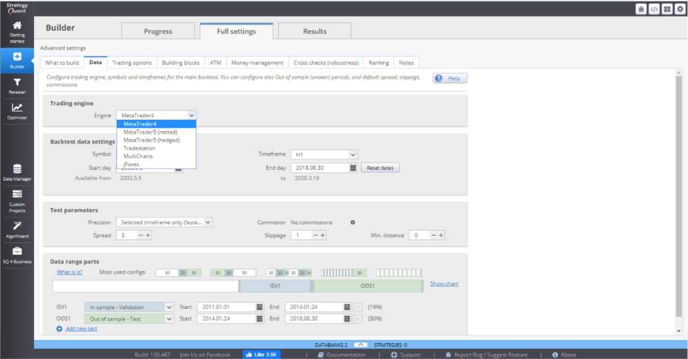Click the code editor icon at top right

tap(654, 9)
